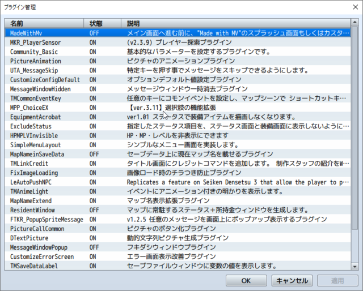Select the MPP_ChoiceEX plugin
This screenshot has width=363, height=291.
click(178, 108)
